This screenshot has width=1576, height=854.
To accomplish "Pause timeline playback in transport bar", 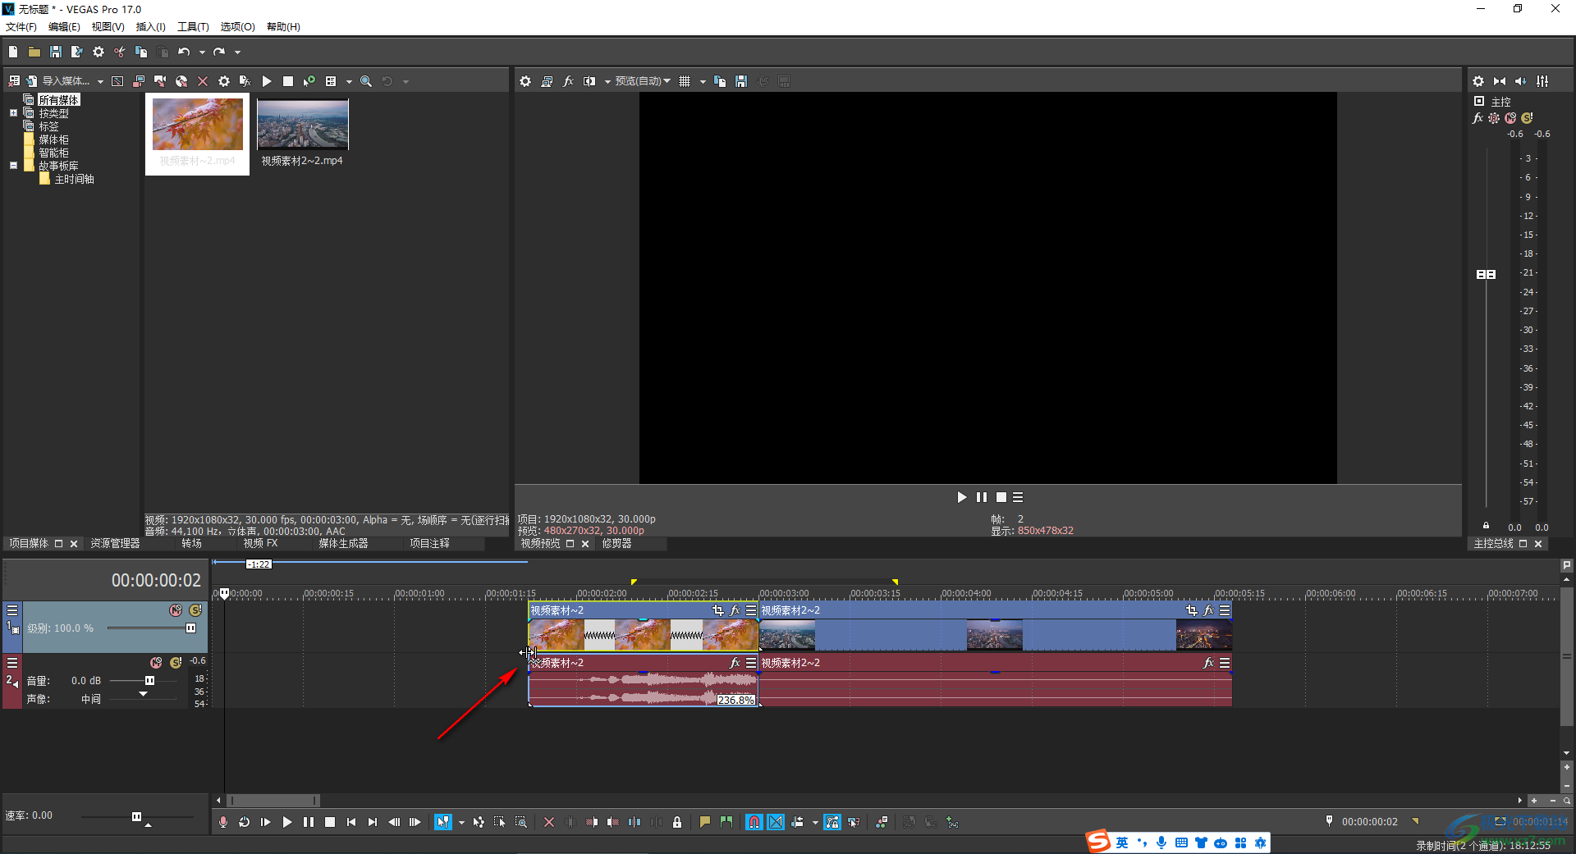I will (309, 822).
